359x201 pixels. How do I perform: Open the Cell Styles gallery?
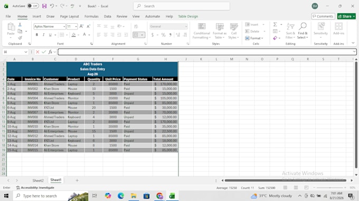[233, 31]
